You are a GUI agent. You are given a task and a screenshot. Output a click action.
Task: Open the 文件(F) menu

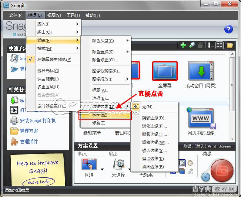(16, 15)
